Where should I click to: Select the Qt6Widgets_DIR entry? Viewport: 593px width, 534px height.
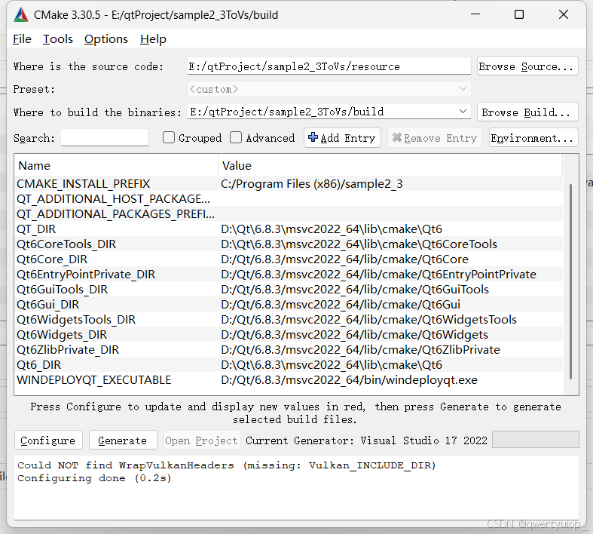click(x=62, y=335)
